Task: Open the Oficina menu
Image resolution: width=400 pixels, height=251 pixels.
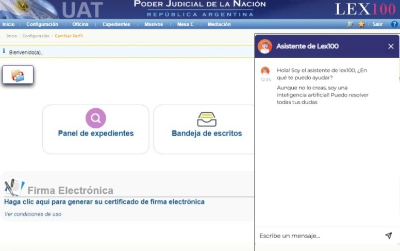Action: pos(80,24)
